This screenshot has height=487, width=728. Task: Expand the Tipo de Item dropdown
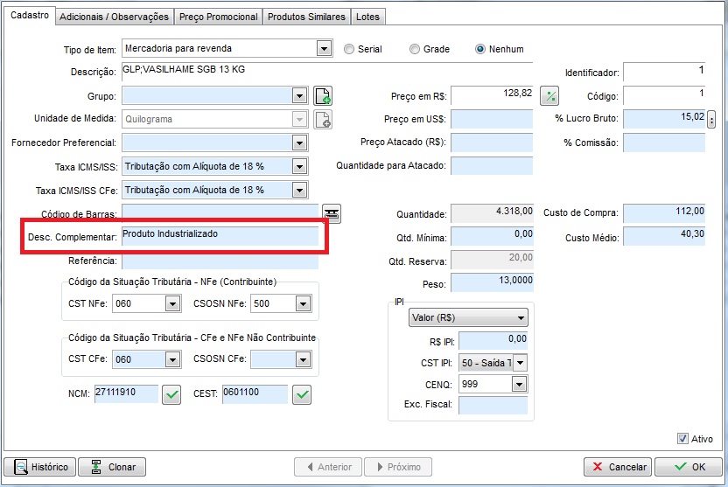(x=324, y=48)
